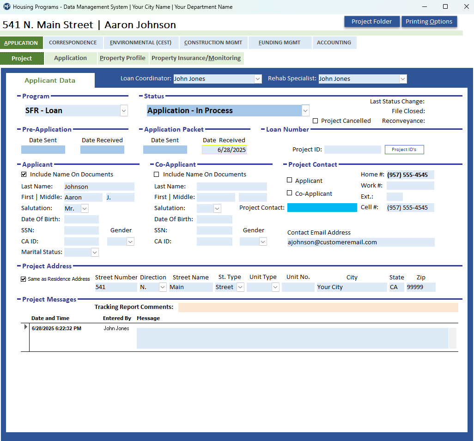The image size is (474, 441).
Task: Click the Applicant Middle initial field J.
Action: [120, 197]
